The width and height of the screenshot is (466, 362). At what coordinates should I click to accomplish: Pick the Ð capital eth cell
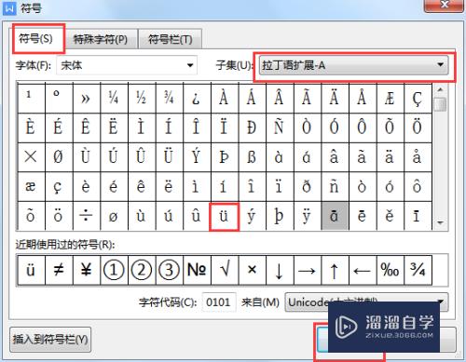(252, 127)
